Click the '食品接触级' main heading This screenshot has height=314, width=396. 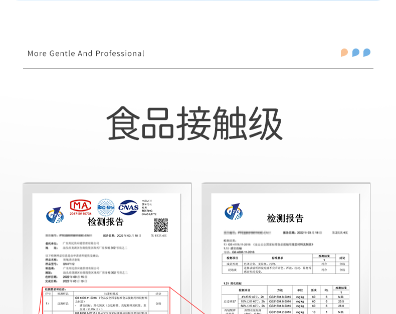pyautogui.click(x=194, y=123)
